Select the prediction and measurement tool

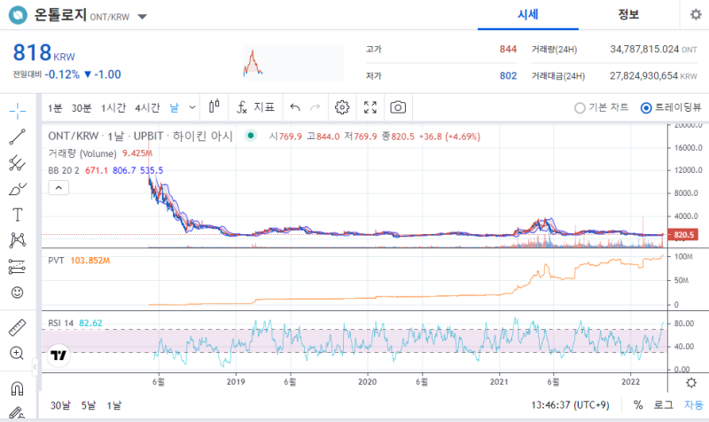pos(18,266)
